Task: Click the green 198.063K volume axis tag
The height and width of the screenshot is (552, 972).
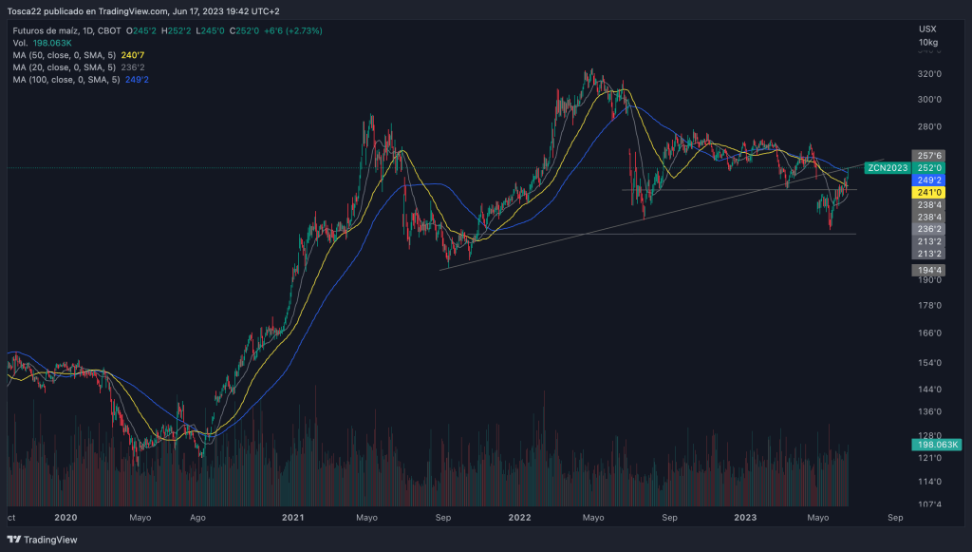Action: (934, 445)
